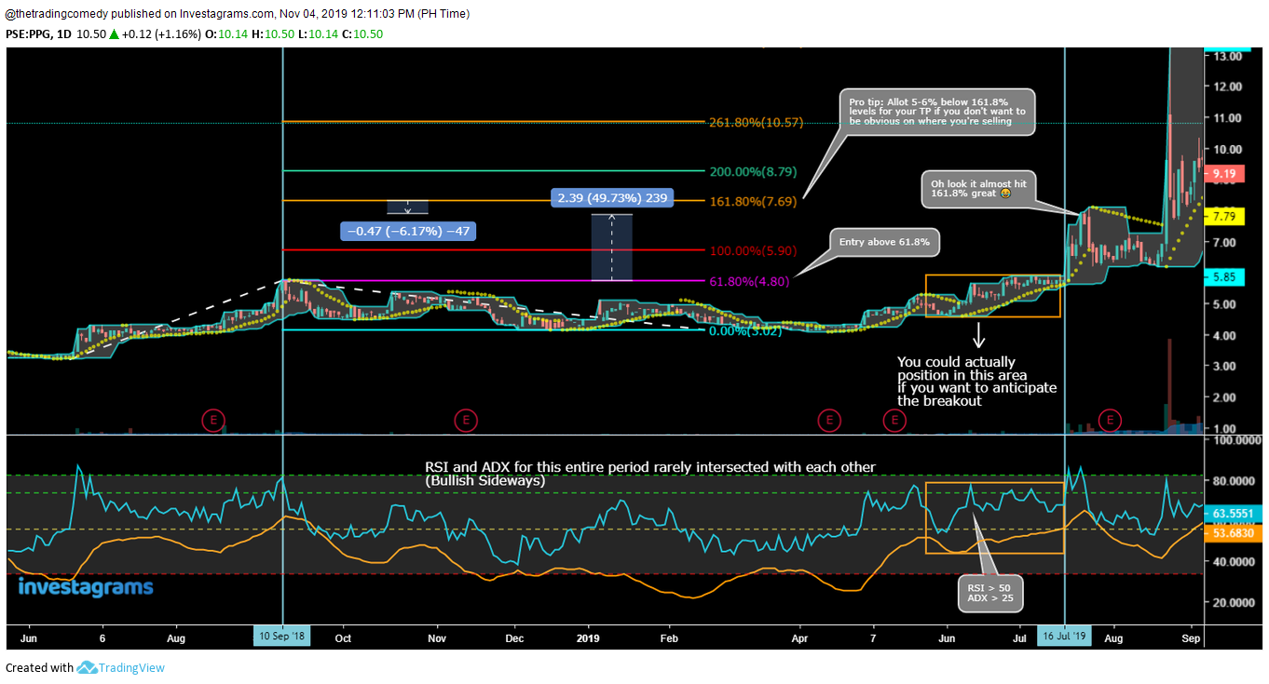The image size is (1269, 684).
Task: Select the 0.00%(3.02) Fibonacci label
Action: pos(744,330)
